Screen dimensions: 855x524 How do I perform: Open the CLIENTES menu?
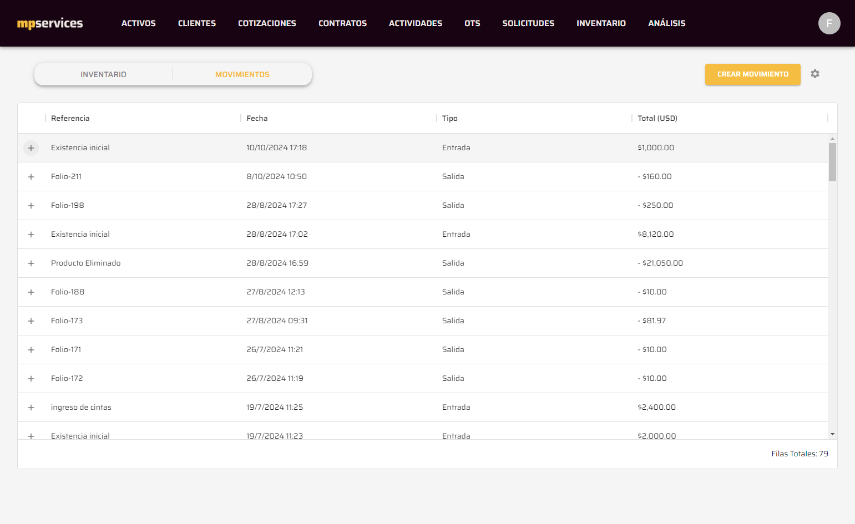coord(197,23)
